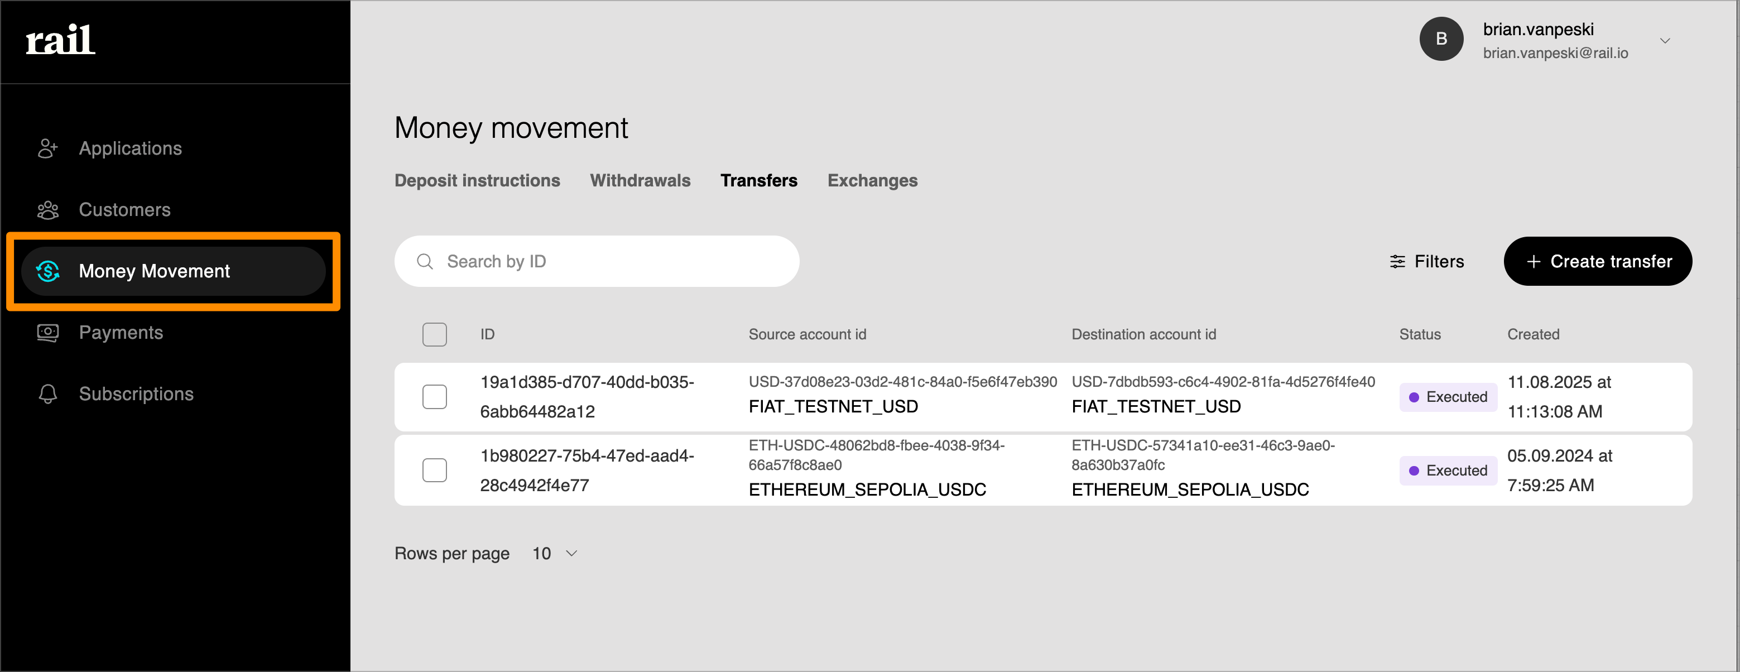Click the Executed status badge on first row
This screenshot has width=1740, height=672.
click(x=1448, y=397)
